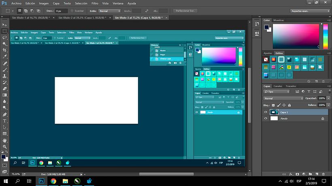
Task: Select the Lasso tool
Action: point(4,38)
